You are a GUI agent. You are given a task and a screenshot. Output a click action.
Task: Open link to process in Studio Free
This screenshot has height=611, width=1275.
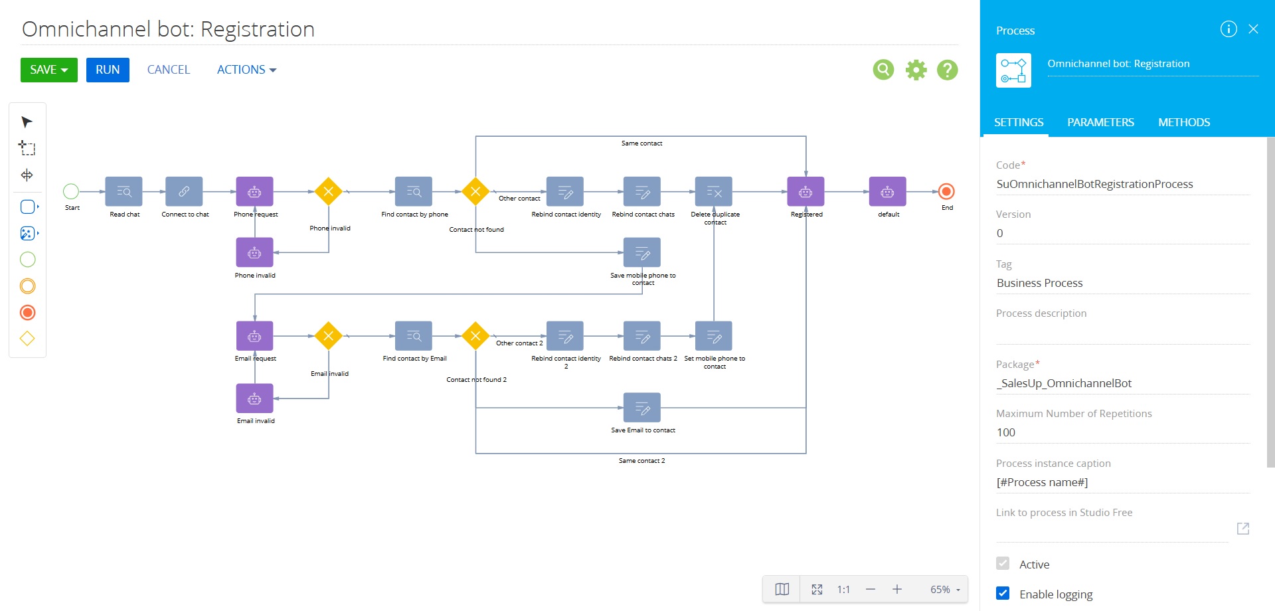pyautogui.click(x=1243, y=529)
